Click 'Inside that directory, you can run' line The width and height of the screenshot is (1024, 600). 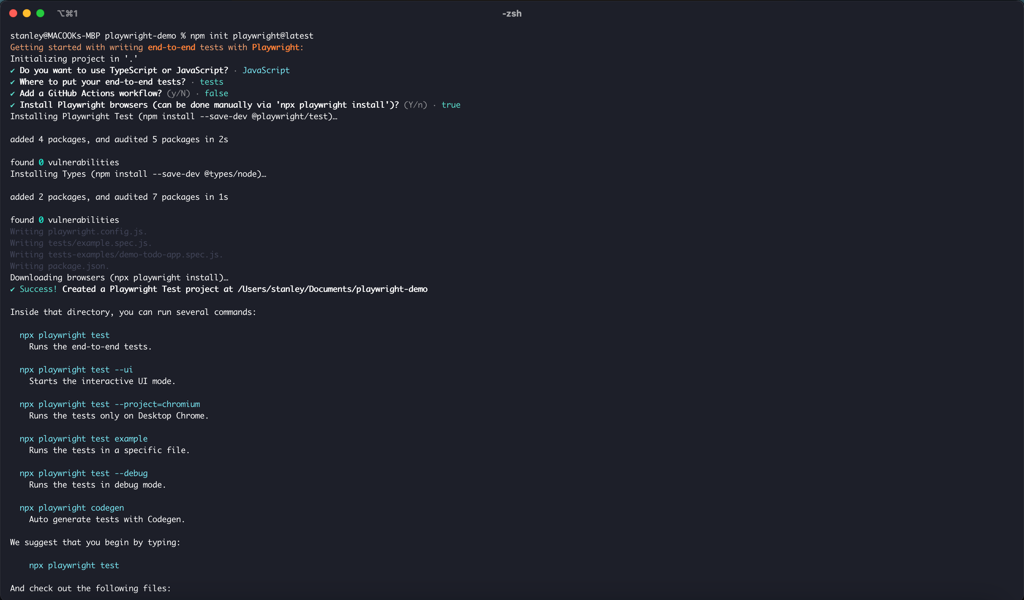click(x=133, y=312)
